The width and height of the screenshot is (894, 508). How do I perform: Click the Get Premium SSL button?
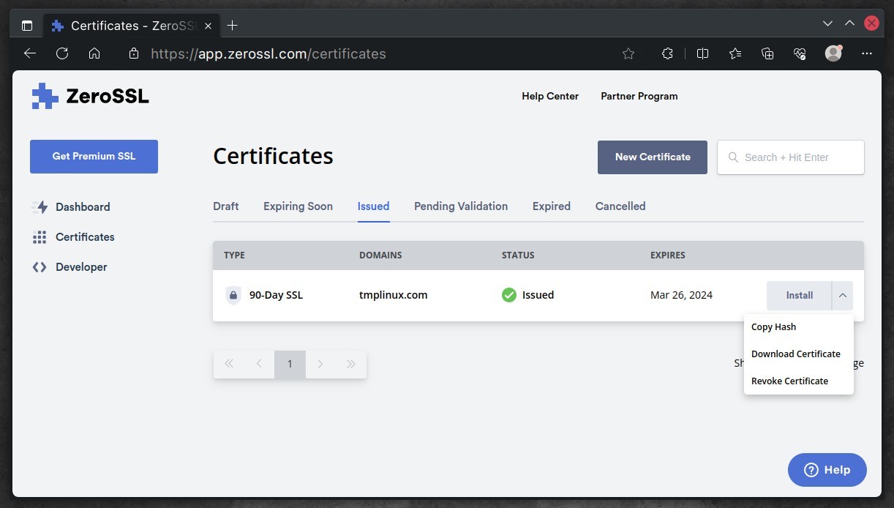94,157
